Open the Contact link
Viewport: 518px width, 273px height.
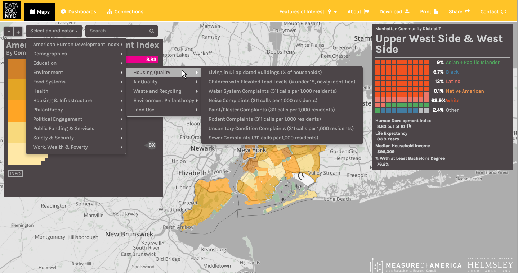point(493,12)
